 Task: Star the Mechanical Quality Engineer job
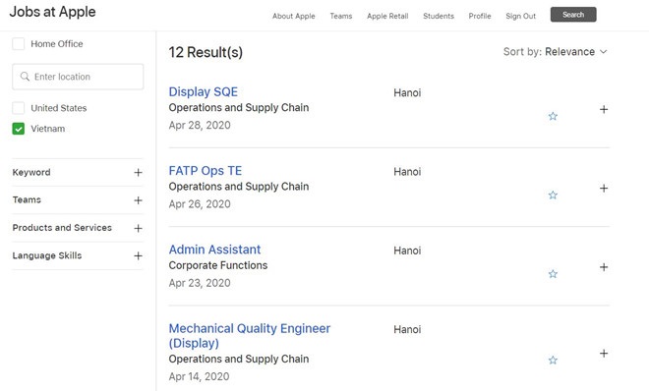pos(553,361)
